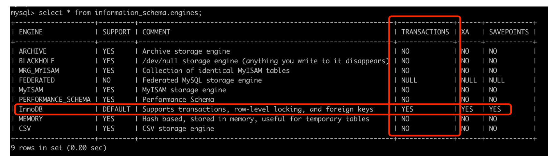Select the ARCHIVE engine row name
This screenshot has height=163, width=556.
33,51
